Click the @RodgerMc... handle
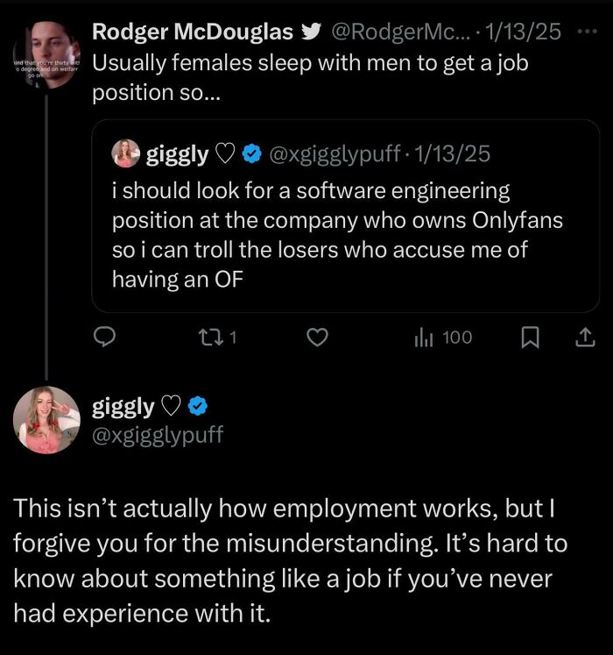613x655 pixels. point(399,33)
